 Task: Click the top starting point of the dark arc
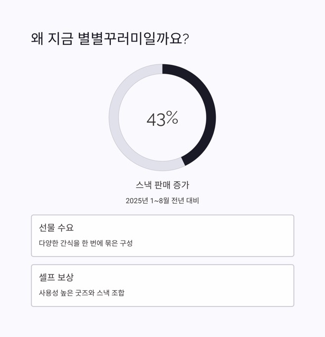pos(164,69)
